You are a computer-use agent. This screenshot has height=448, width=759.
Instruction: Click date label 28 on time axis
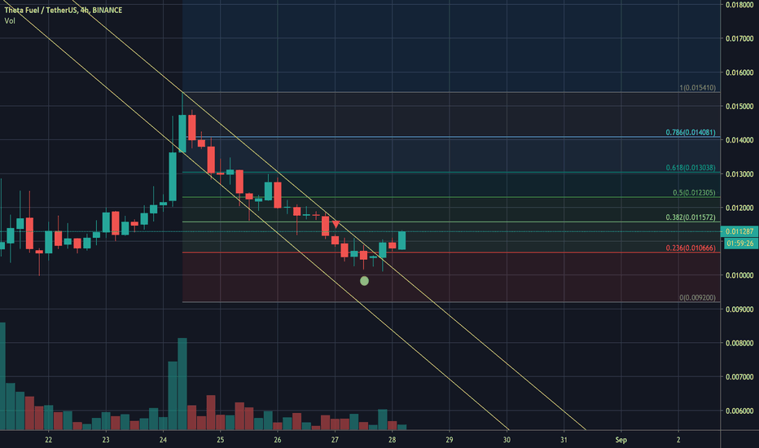[392, 440]
